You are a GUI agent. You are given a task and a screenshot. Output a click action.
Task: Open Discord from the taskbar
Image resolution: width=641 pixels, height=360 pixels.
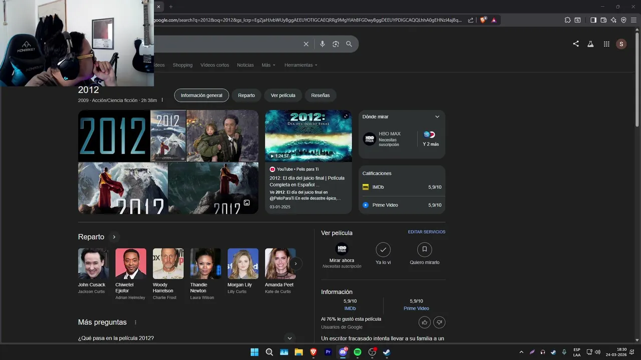[x=343, y=352]
